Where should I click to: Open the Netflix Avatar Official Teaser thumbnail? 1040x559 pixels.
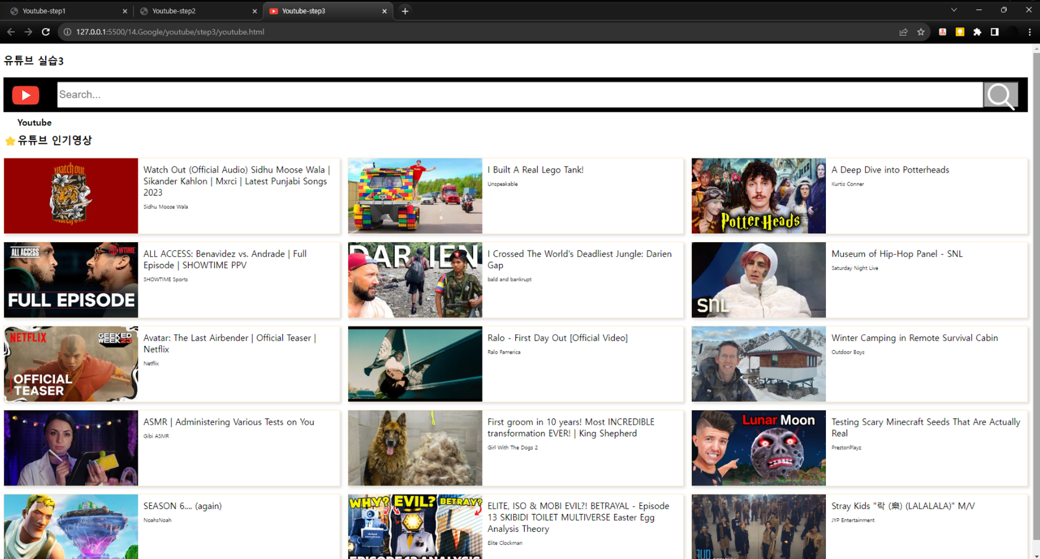point(71,364)
